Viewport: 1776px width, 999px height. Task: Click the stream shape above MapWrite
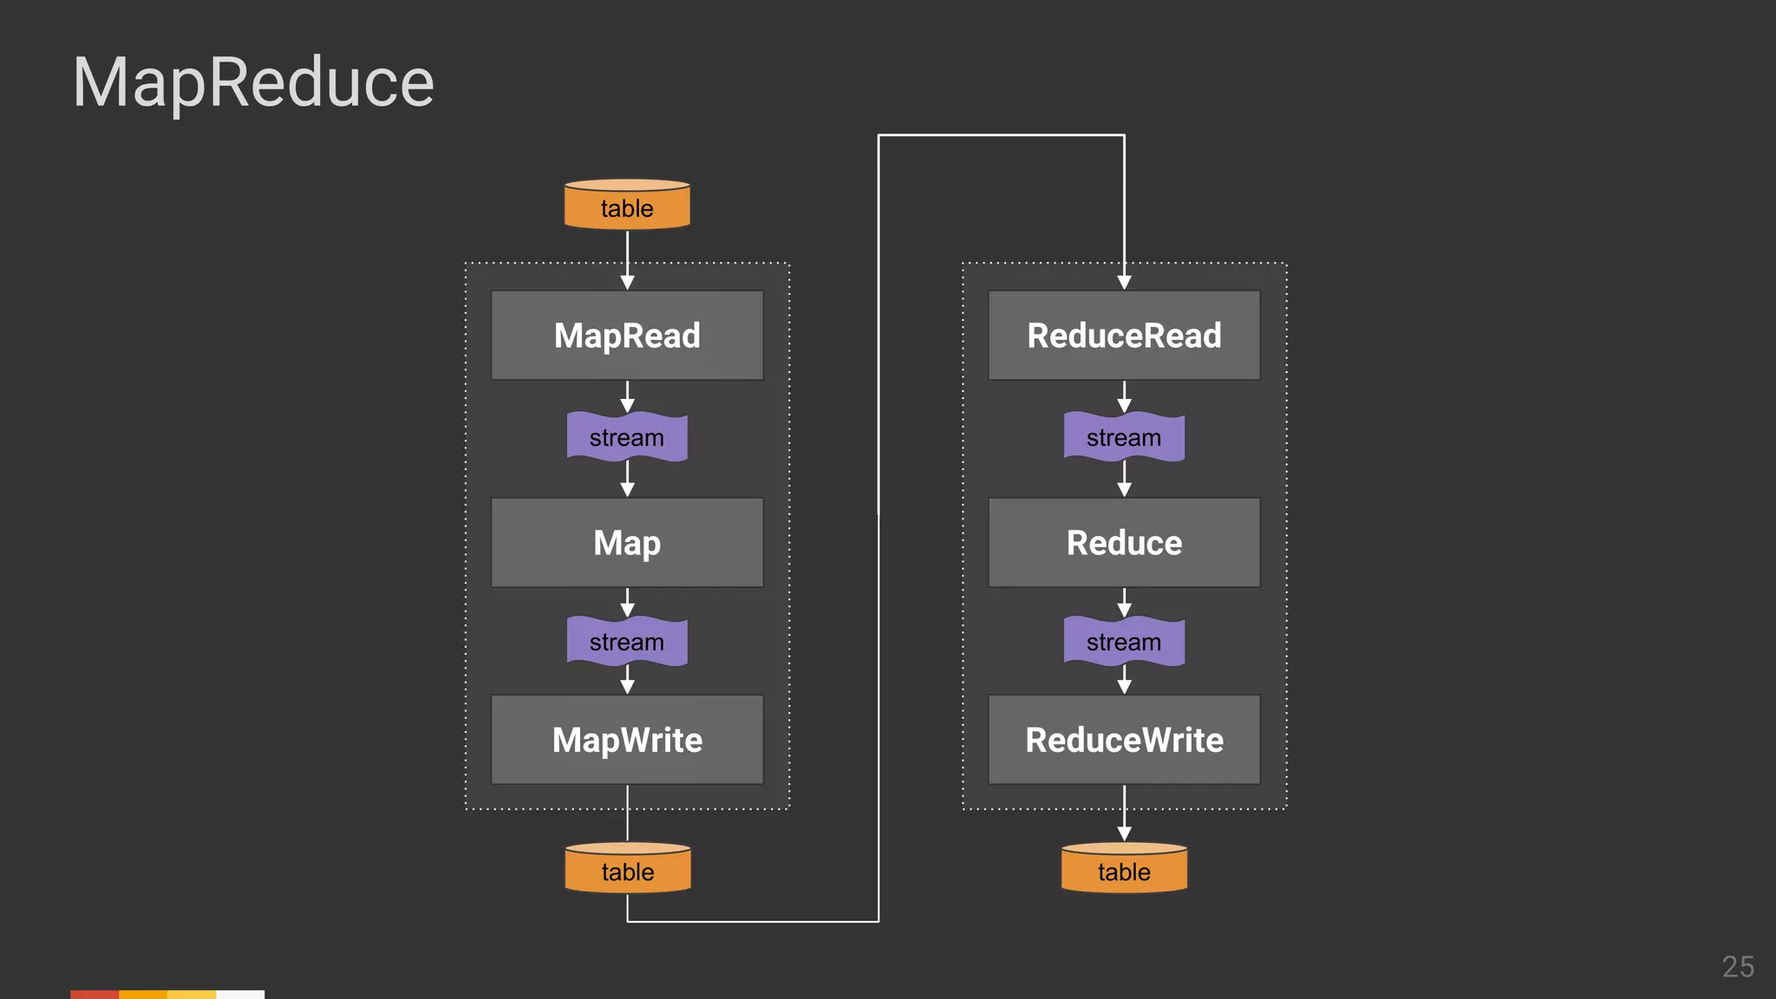(x=627, y=642)
